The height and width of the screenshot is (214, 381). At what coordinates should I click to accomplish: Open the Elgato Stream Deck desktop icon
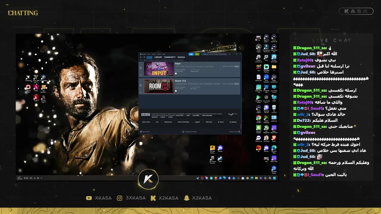[x=274, y=128]
